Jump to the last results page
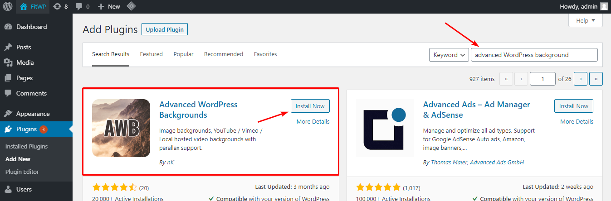The image size is (611, 201). [596, 79]
